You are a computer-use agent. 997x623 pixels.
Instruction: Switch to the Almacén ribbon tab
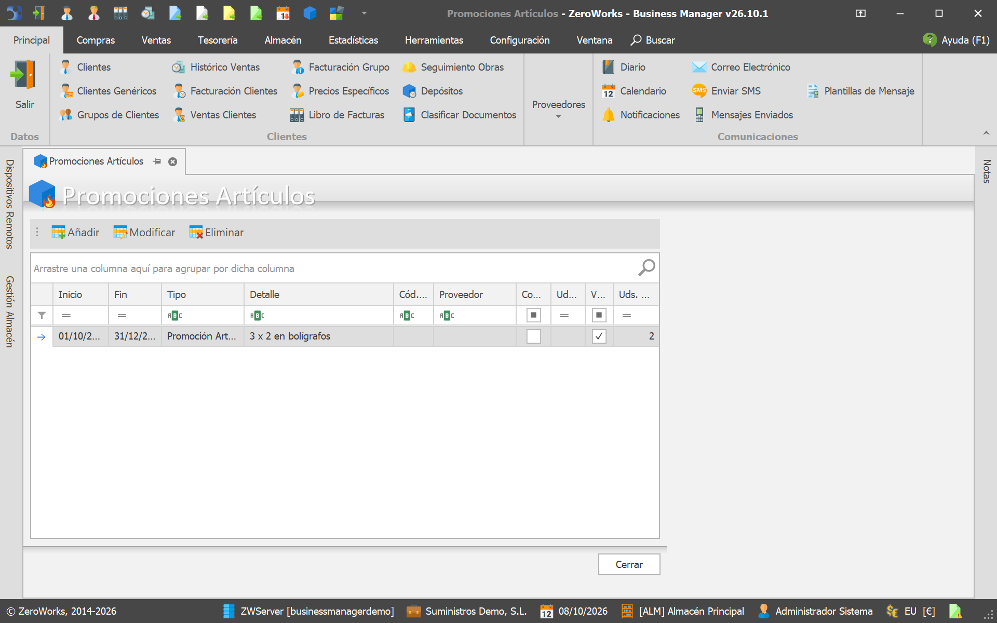[x=282, y=40]
